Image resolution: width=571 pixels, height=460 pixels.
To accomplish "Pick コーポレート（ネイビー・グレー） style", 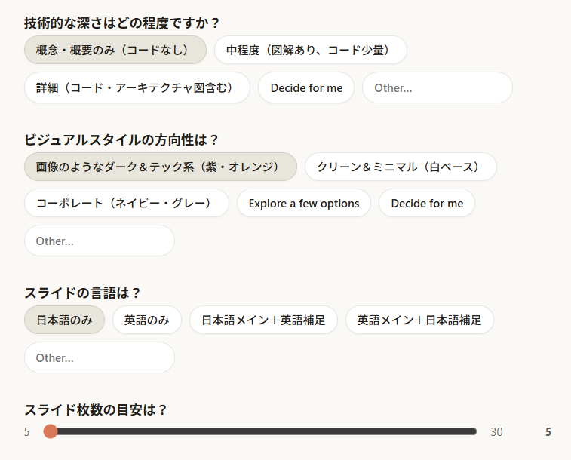I will pos(127,203).
